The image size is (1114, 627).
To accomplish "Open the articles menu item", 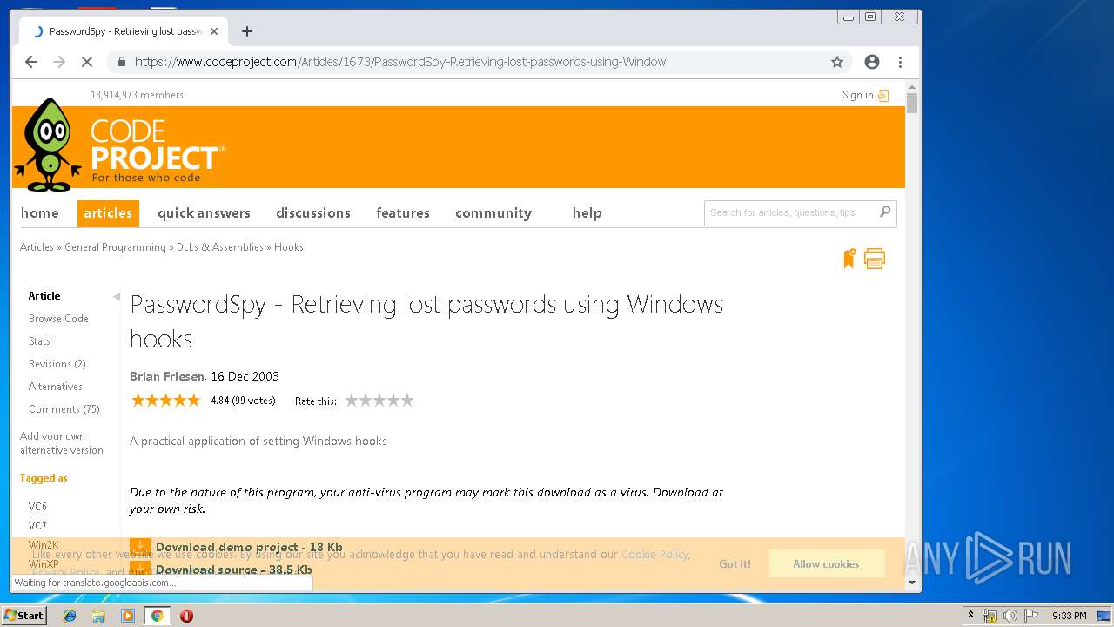I will 108,213.
